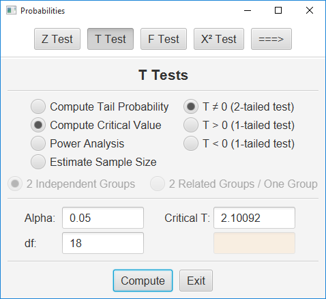Switch to the T Test tab
Viewport: 326px width, 299px height.
point(110,39)
